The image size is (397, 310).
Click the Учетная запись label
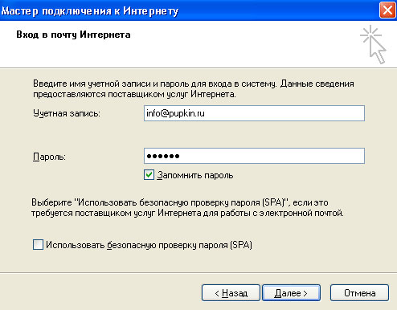point(67,113)
